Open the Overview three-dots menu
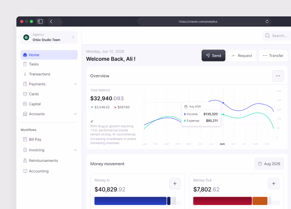Viewport: 291px width, 209px height. tap(278, 76)
